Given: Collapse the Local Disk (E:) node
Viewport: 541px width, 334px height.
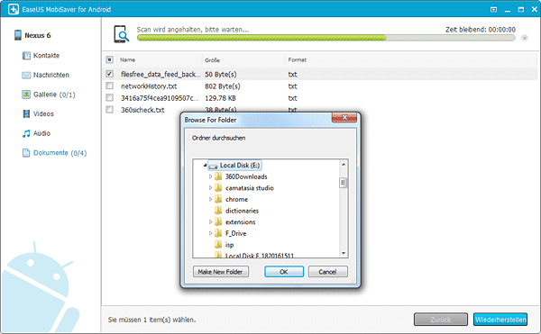Looking at the screenshot, I should click(205, 166).
